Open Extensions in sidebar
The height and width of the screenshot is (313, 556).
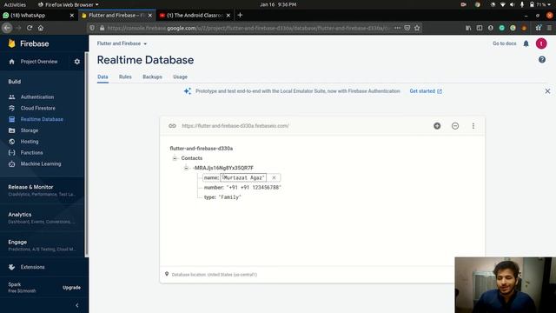pos(32,267)
